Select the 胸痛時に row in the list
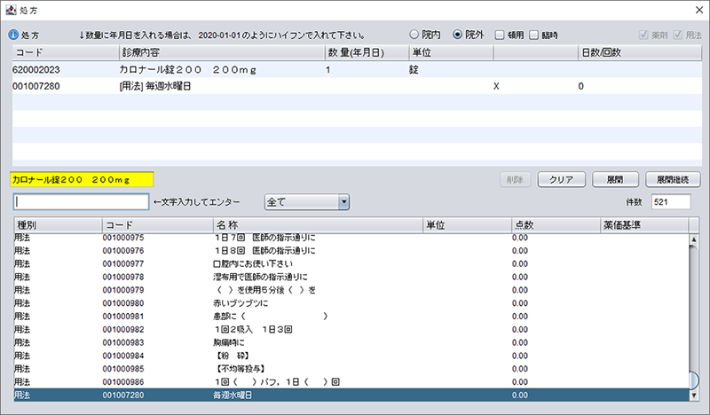710x415 pixels. click(x=233, y=341)
